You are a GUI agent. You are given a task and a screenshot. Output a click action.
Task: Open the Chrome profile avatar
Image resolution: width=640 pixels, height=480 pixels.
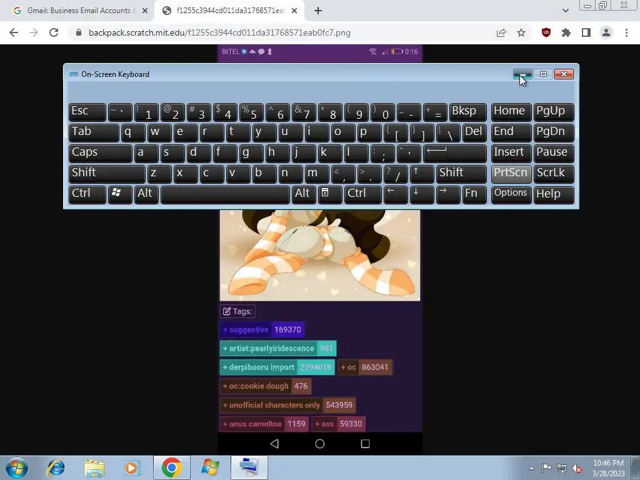[x=606, y=32]
